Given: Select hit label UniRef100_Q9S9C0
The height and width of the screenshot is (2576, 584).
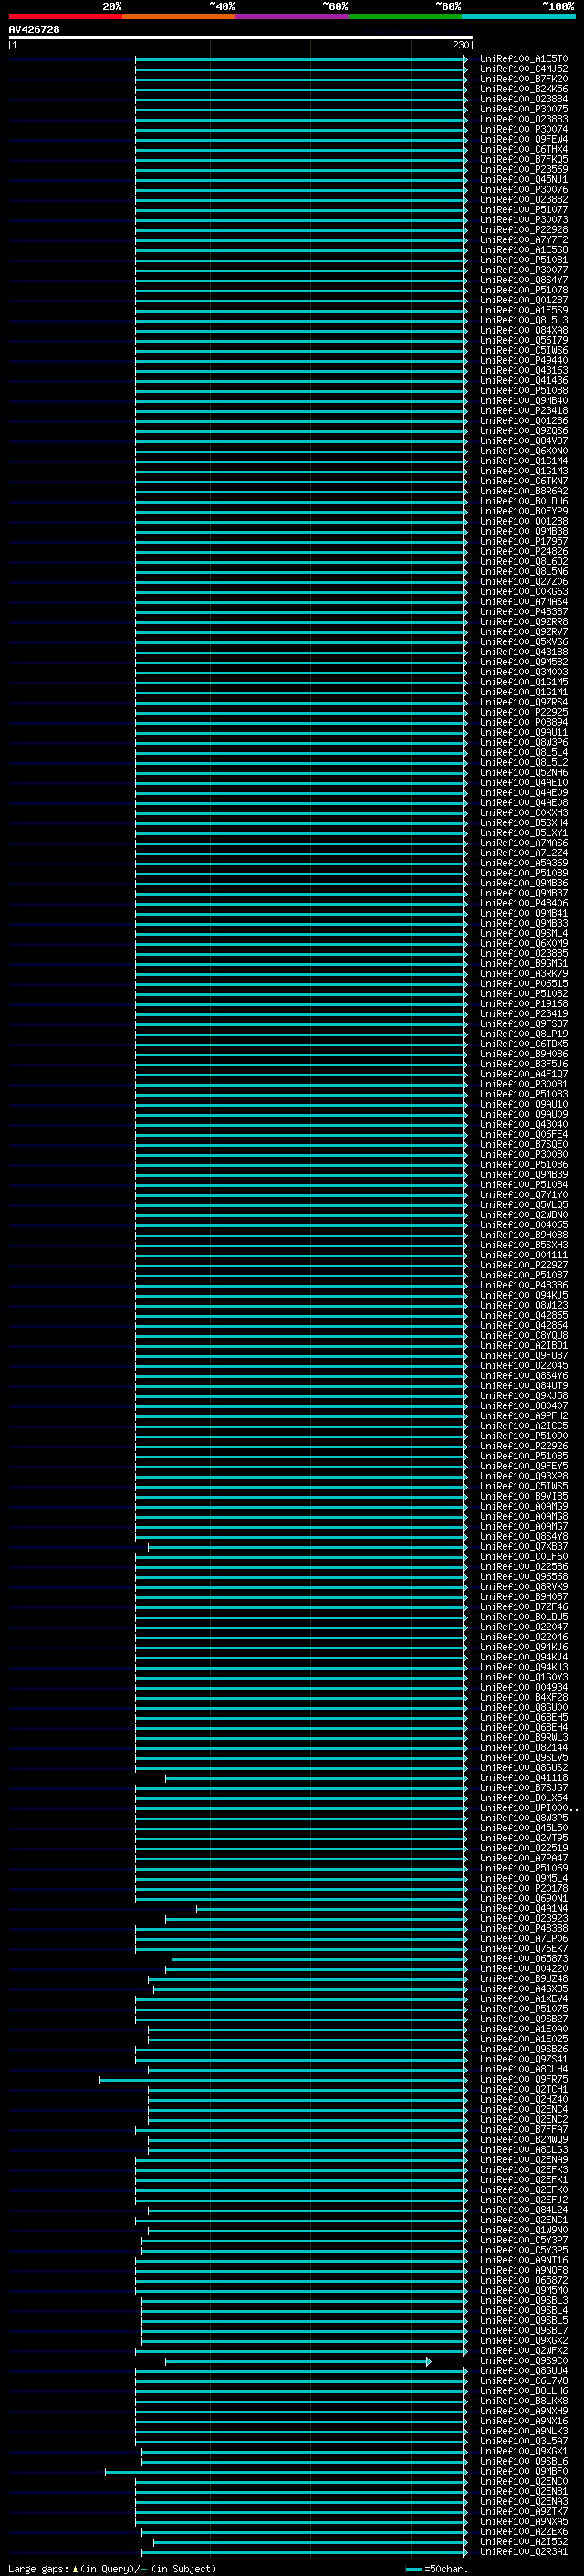Looking at the screenshot, I should pyautogui.click(x=523, y=2361).
